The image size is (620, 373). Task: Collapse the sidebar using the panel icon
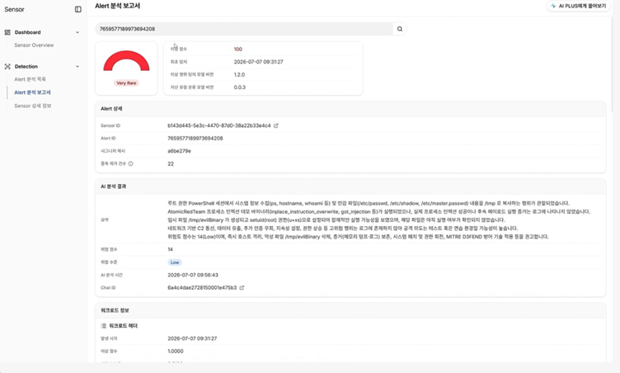(x=77, y=9)
